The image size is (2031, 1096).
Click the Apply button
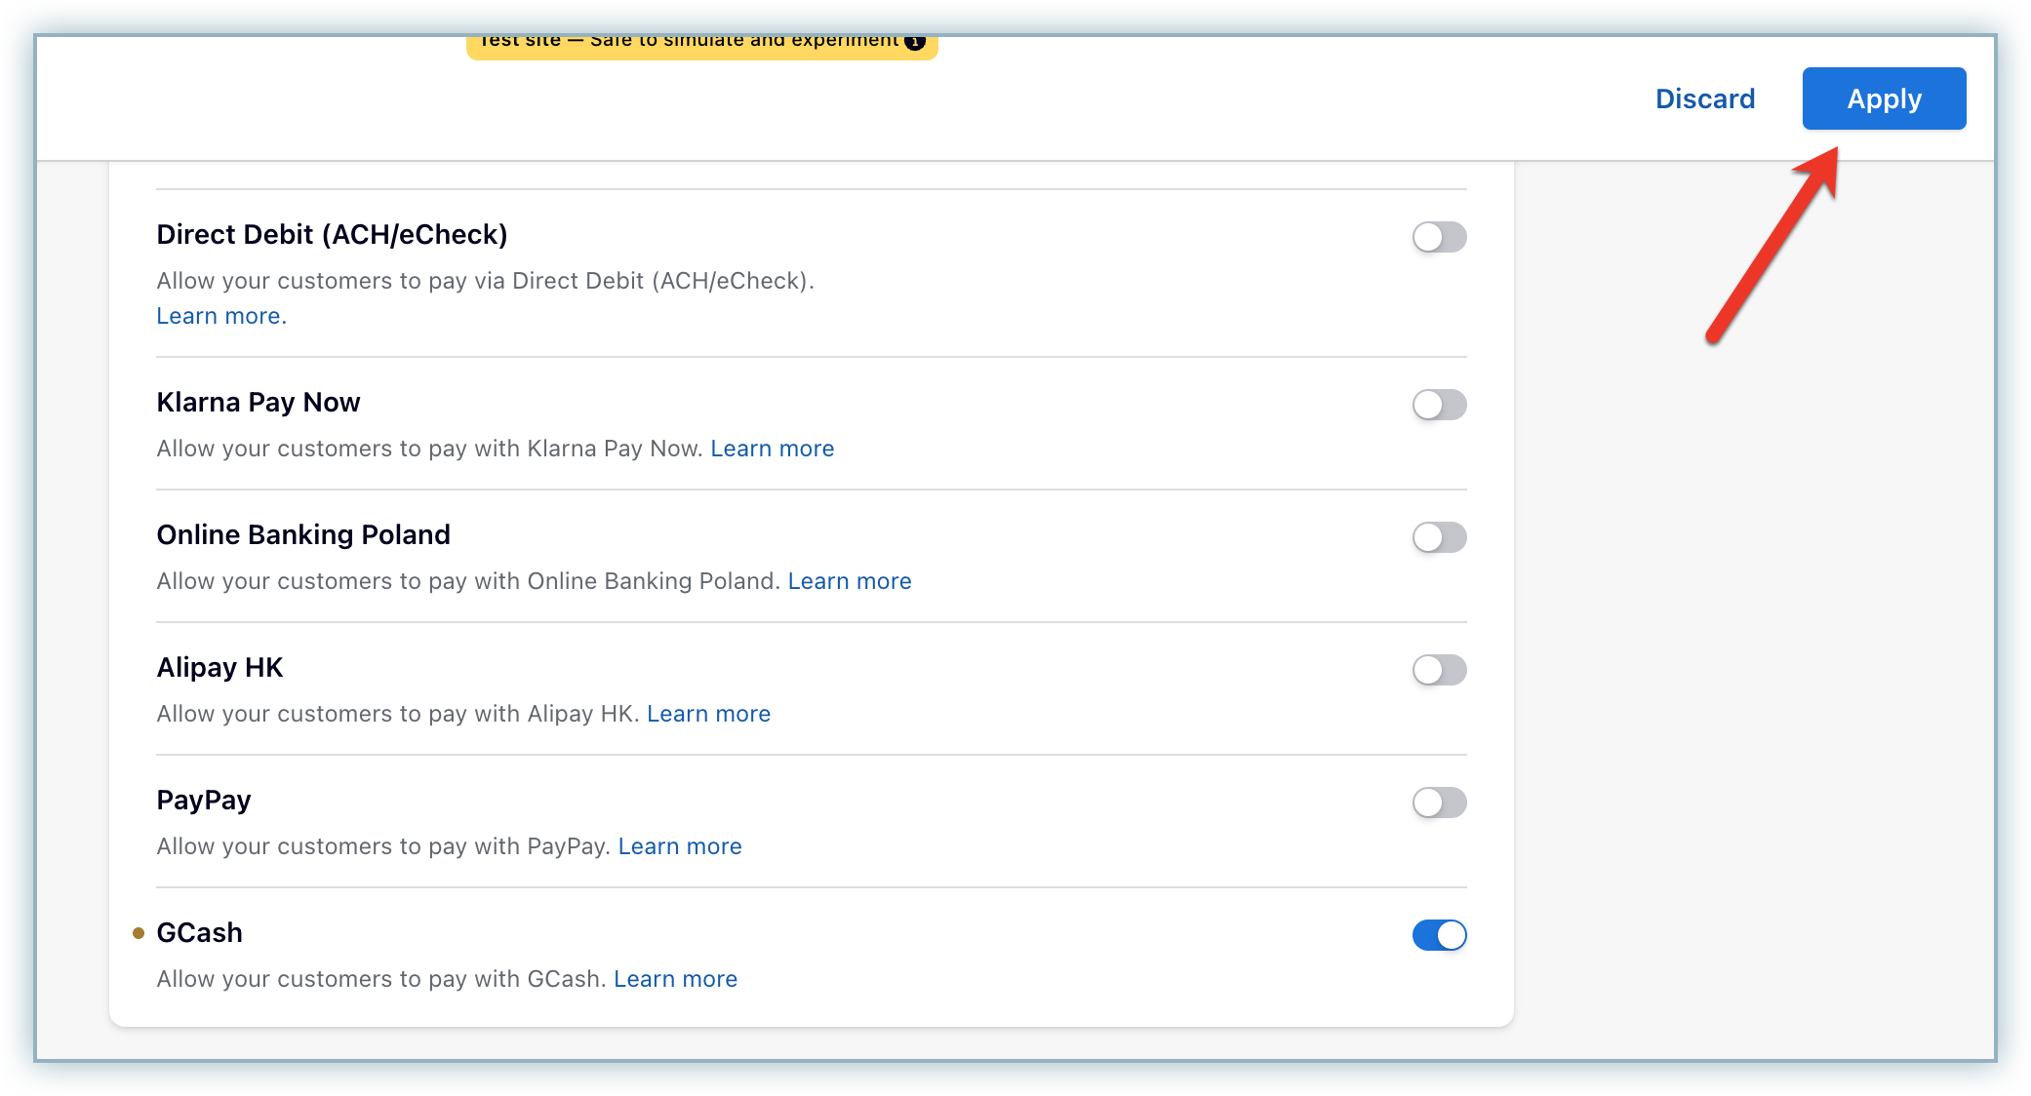[x=1884, y=98]
